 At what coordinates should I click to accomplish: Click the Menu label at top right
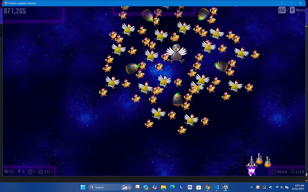tap(300, 10)
